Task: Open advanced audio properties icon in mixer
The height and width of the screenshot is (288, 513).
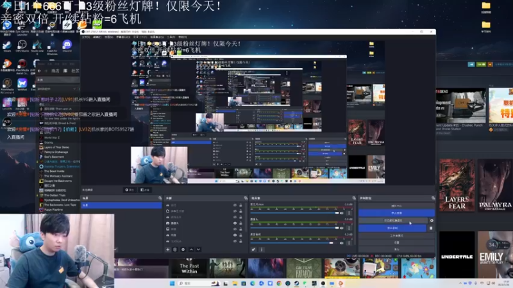Action: click(253, 250)
